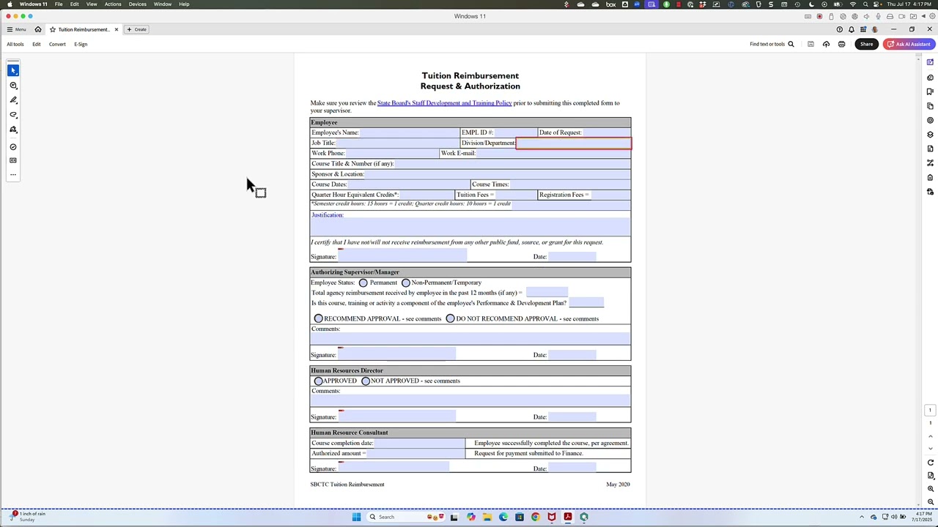Go to previous page chevron

(x=931, y=436)
